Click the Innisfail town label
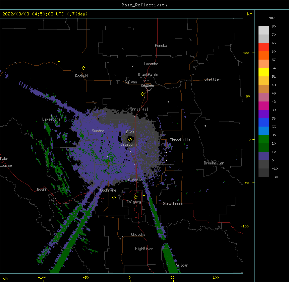This screenshot has height=282, width=289. pyautogui.click(x=139, y=109)
